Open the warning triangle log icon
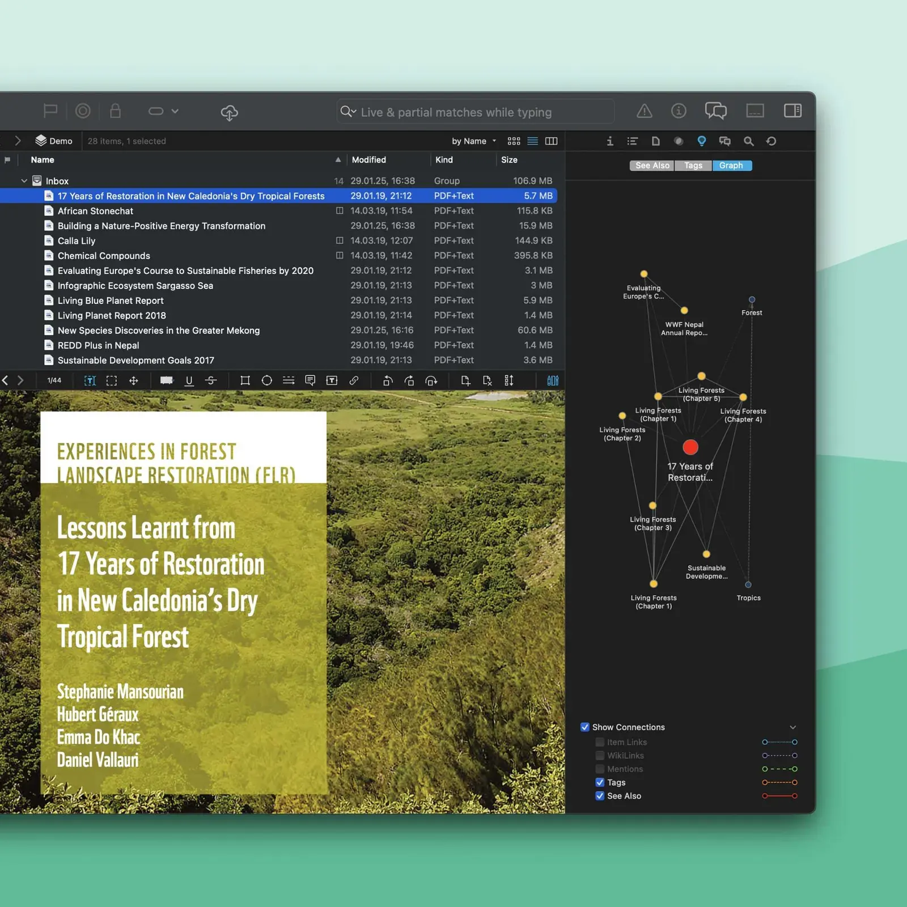 coord(644,111)
